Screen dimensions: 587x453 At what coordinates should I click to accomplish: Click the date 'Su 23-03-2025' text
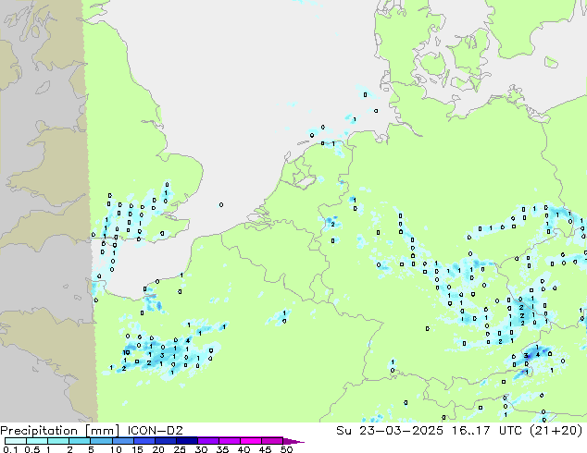(x=390, y=431)
